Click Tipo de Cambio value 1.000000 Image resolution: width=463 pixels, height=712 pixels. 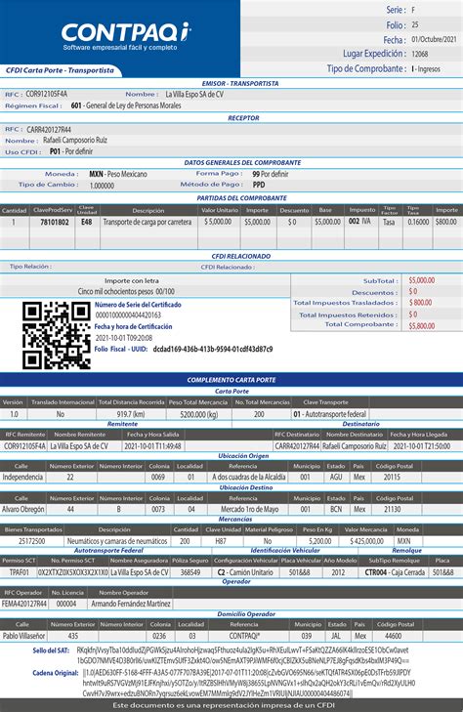click(102, 186)
